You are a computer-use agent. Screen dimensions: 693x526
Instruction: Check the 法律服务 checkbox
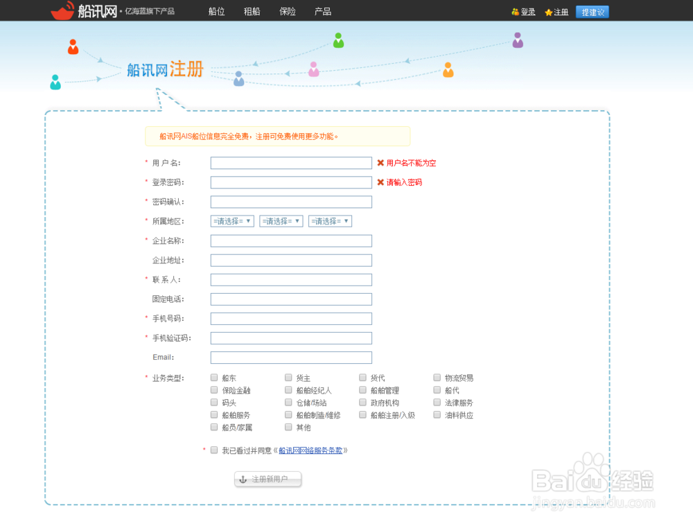coord(437,402)
